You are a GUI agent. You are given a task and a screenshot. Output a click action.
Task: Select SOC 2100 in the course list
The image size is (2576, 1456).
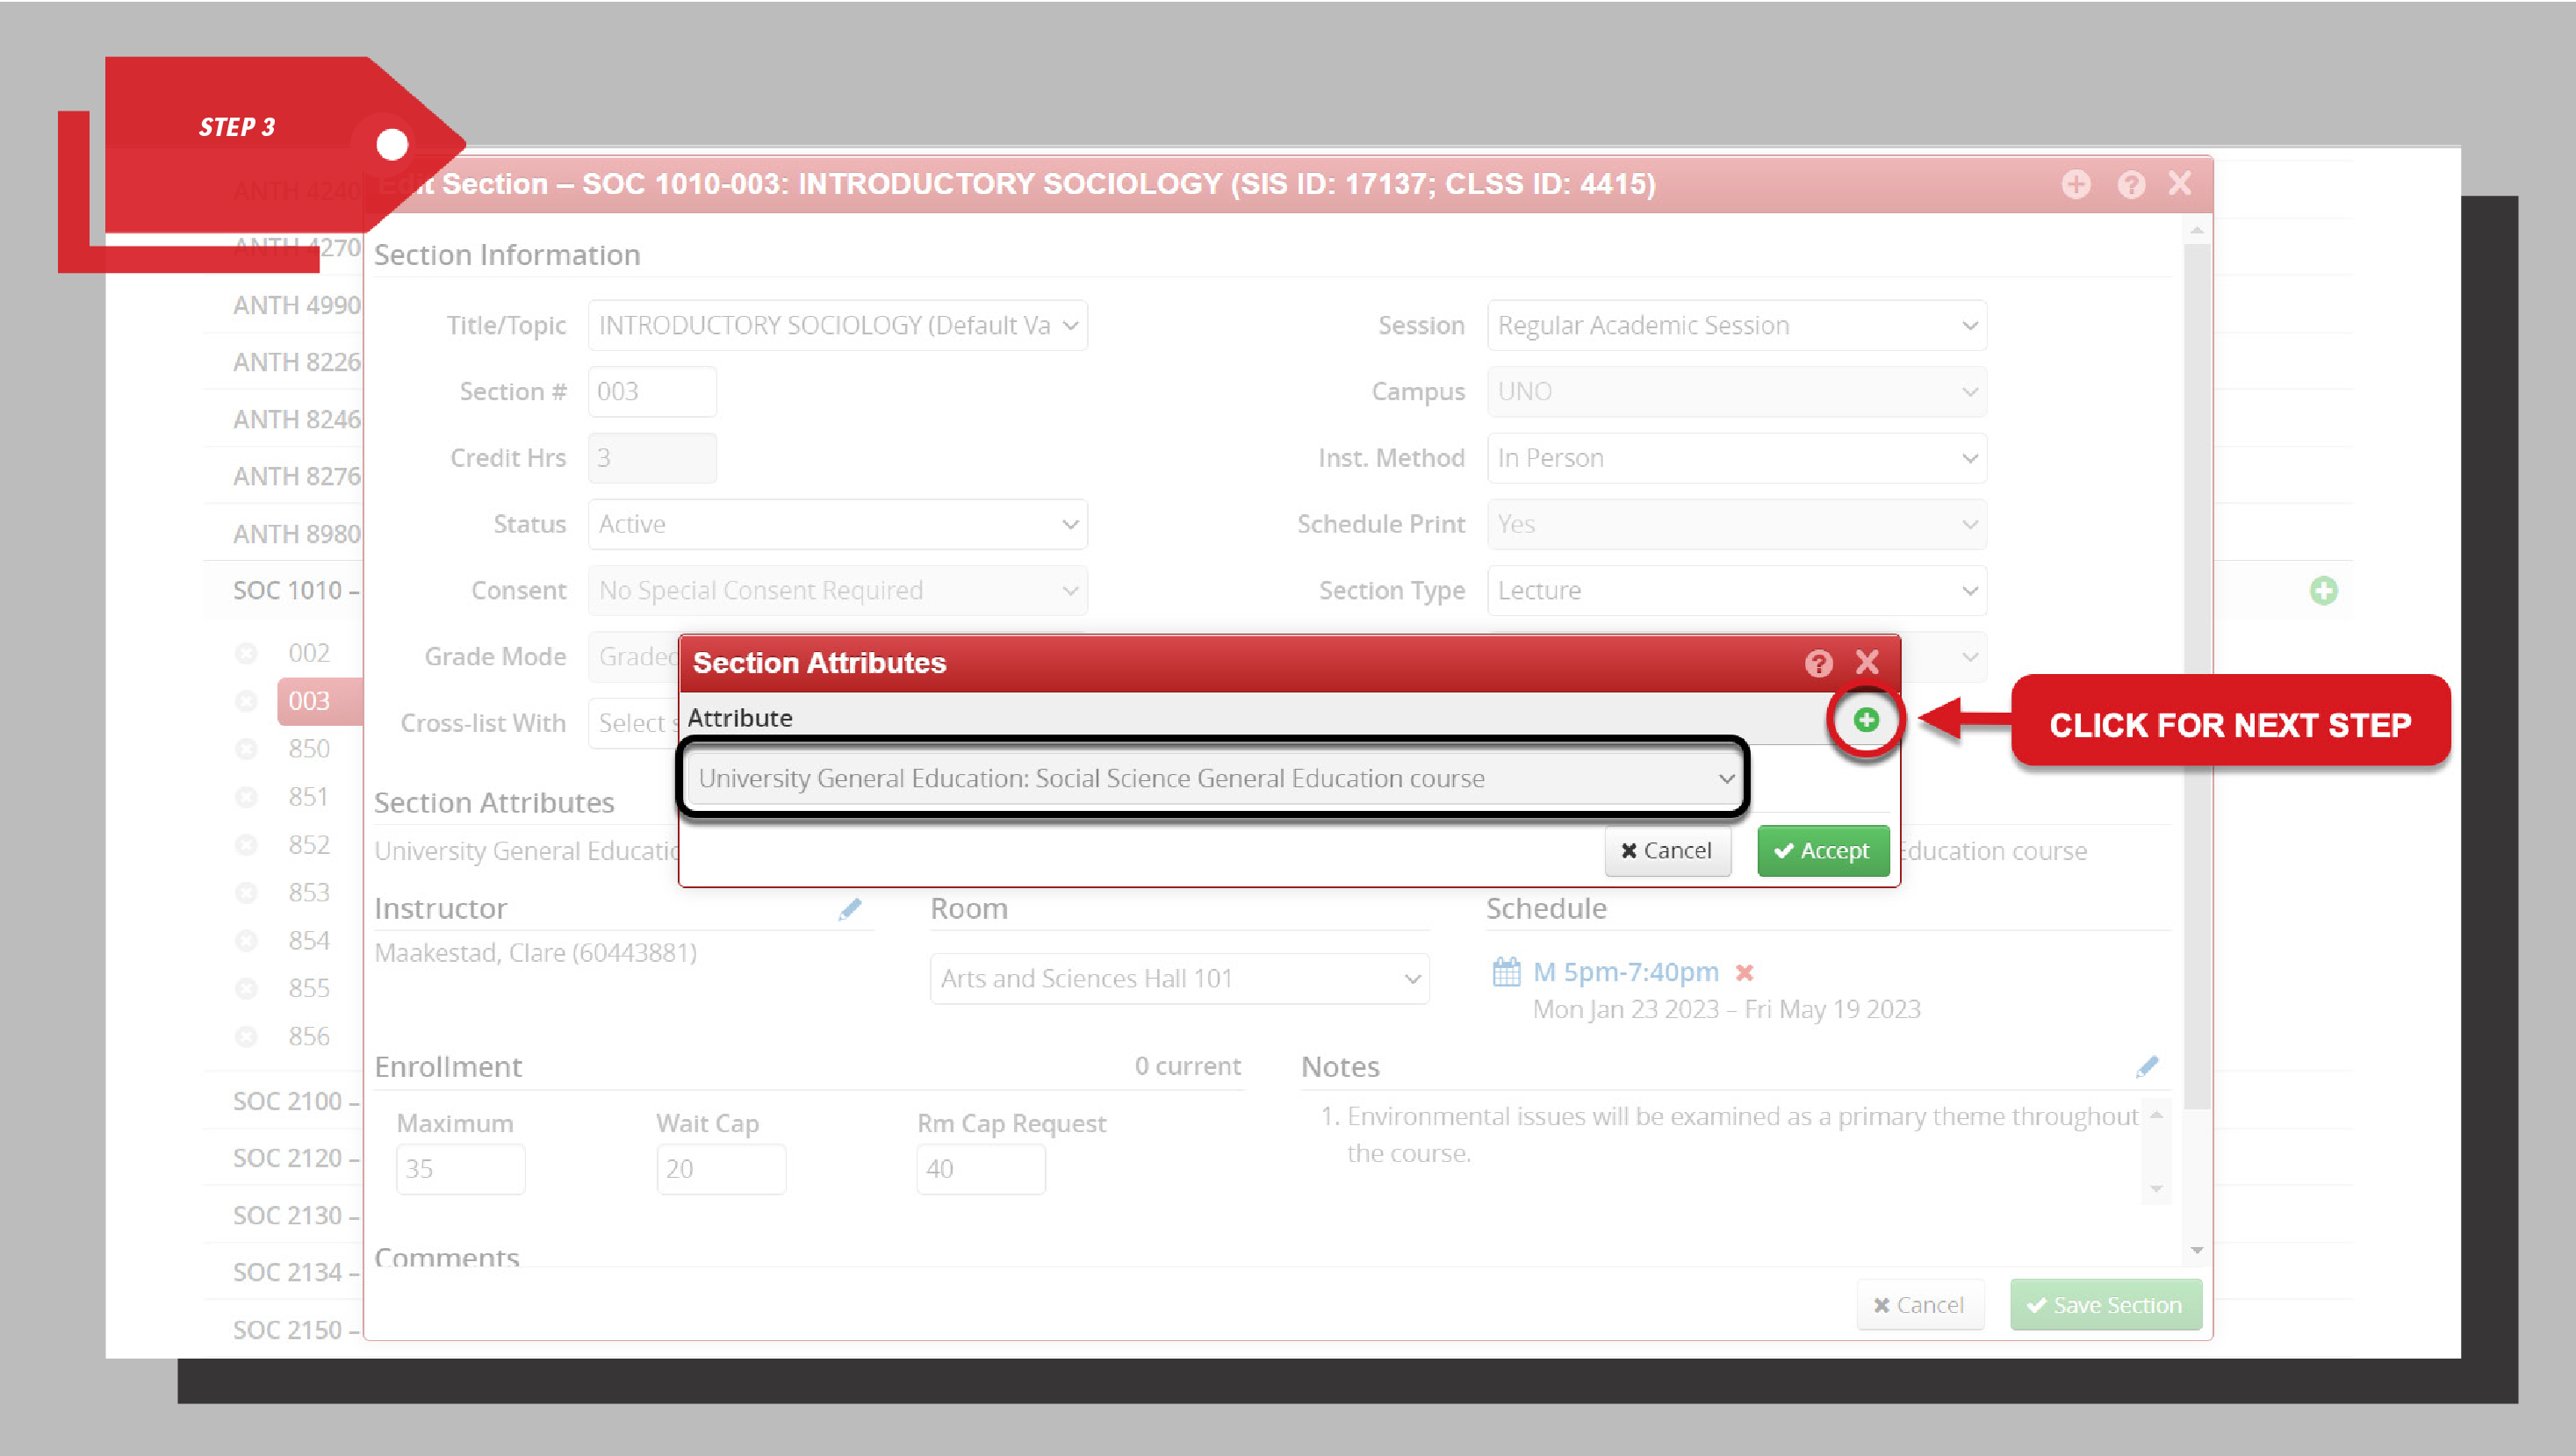click(290, 1101)
